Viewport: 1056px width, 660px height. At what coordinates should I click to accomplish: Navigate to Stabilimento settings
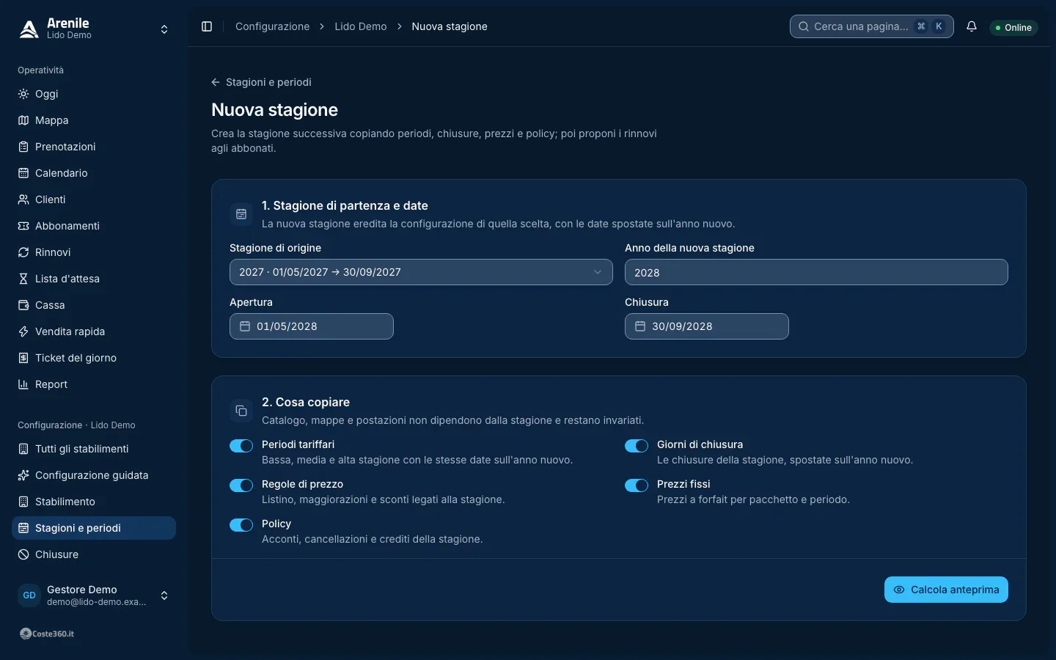coord(94,502)
